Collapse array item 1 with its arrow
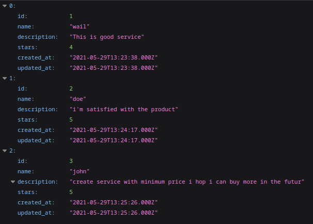This screenshot has height=224, width=313. coord(5,78)
